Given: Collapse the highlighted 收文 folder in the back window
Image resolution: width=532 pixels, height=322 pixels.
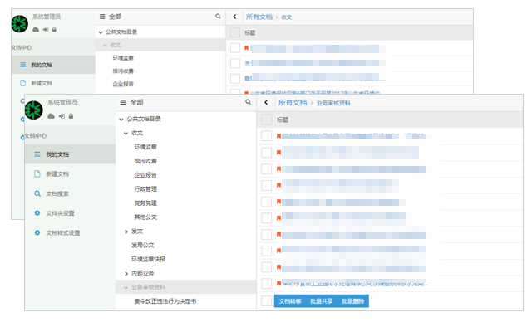Looking at the screenshot, I should [x=105, y=46].
